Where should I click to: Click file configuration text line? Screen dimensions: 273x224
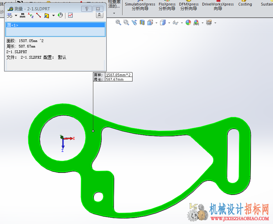(x=36, y=57)
